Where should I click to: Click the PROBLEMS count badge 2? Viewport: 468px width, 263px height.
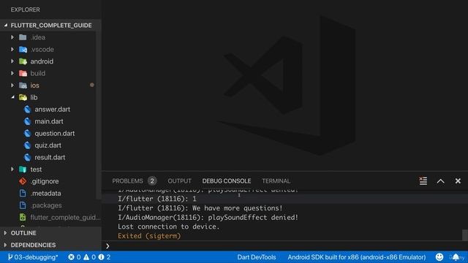(x=152, y=181)
